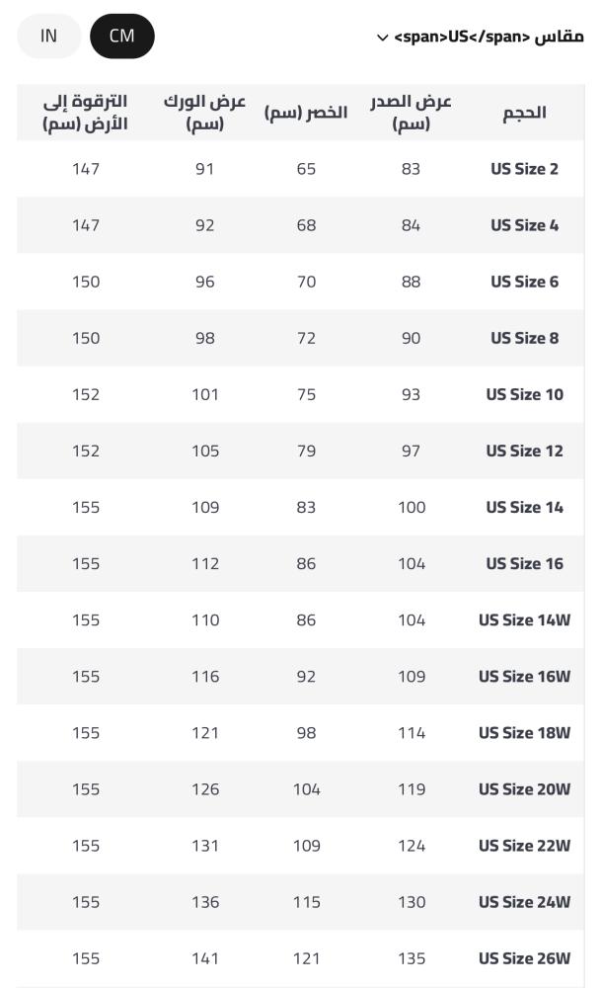Click the عرض الورك column header
Viewport: 602px width, 988px height.
[204, 113]
